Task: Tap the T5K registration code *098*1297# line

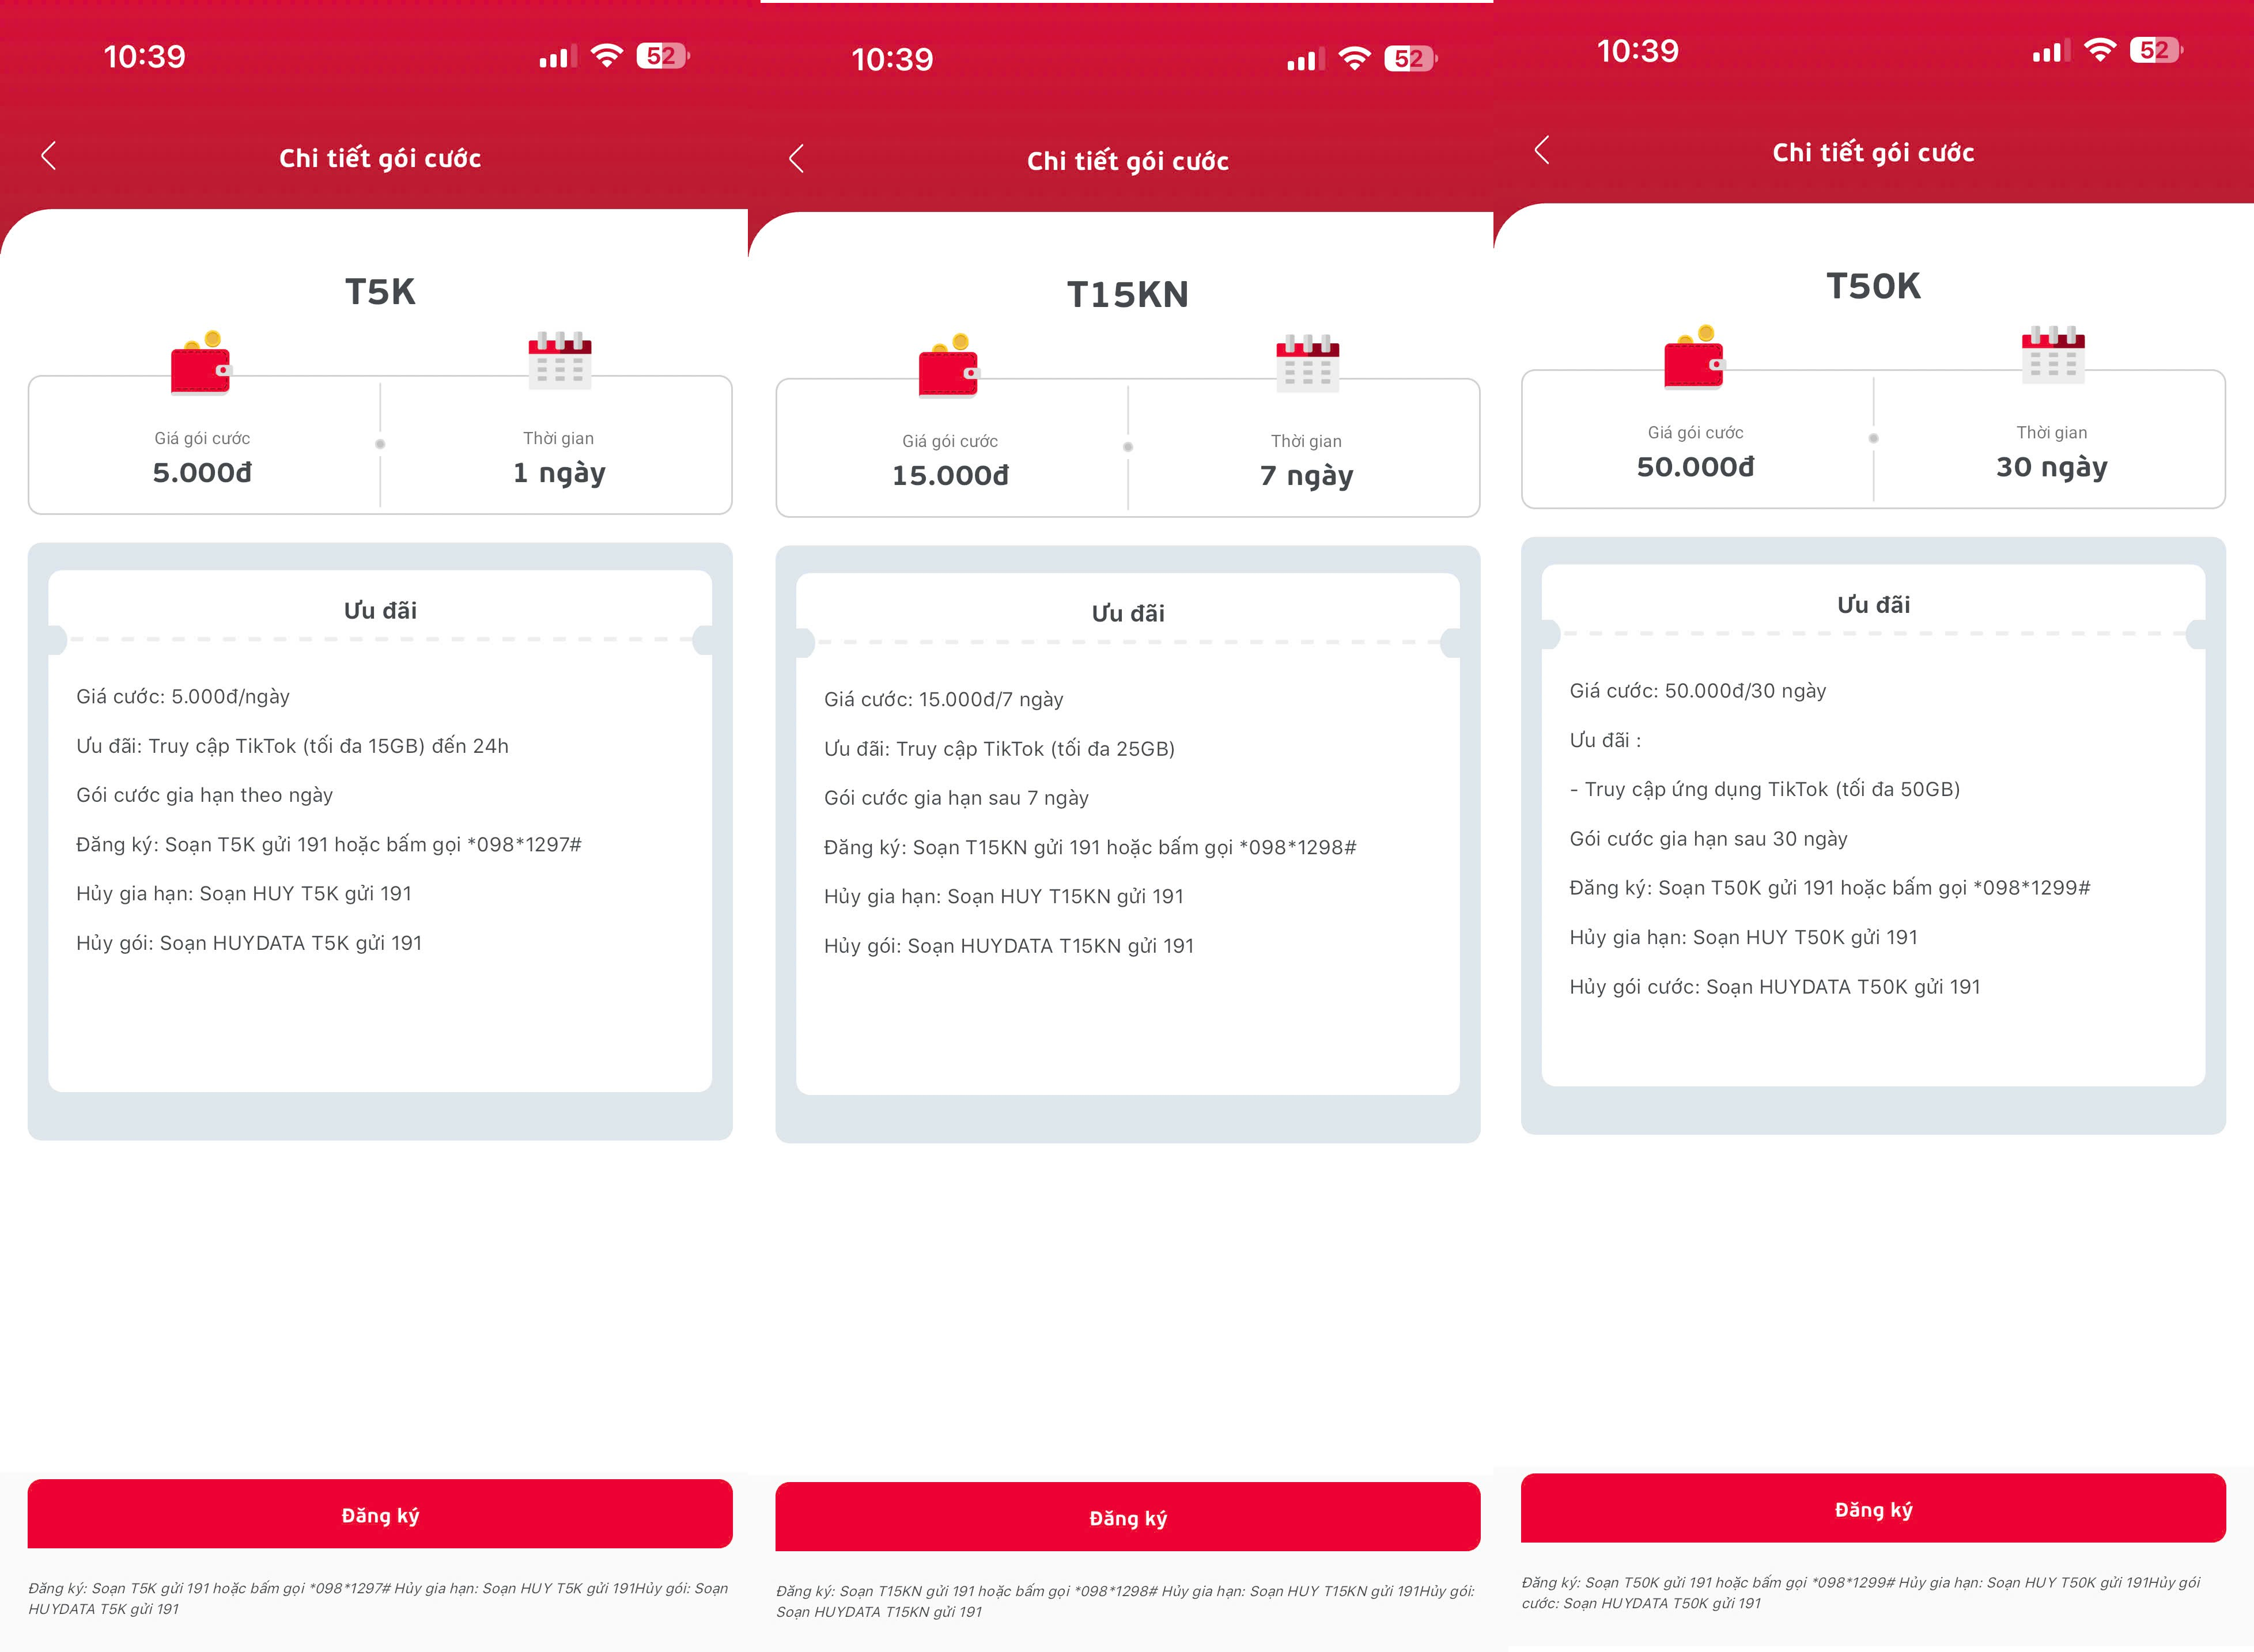Action: 328,845
